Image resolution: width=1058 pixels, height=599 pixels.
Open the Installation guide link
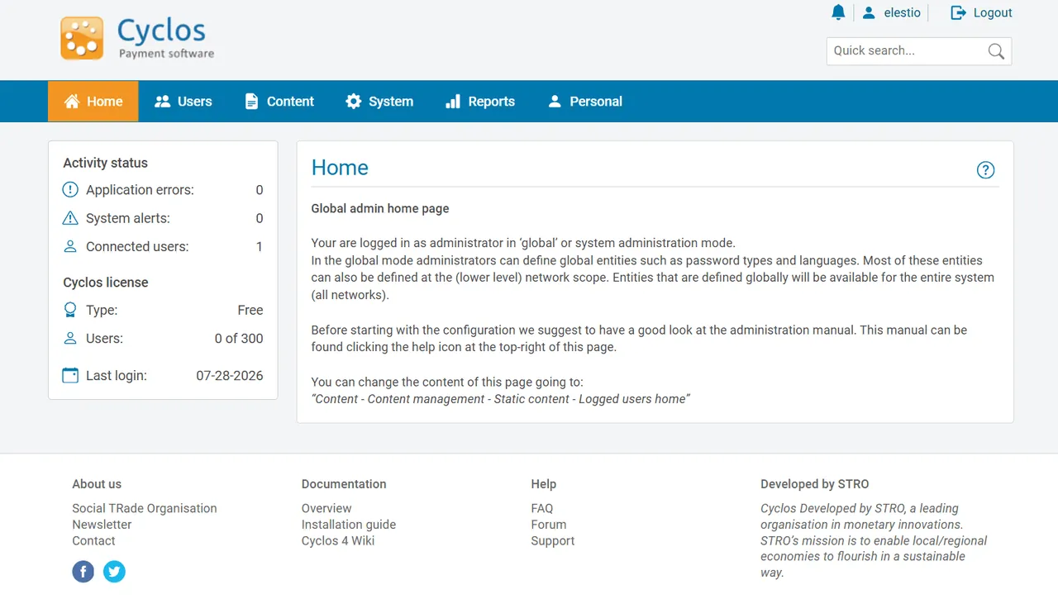point(349,525)
